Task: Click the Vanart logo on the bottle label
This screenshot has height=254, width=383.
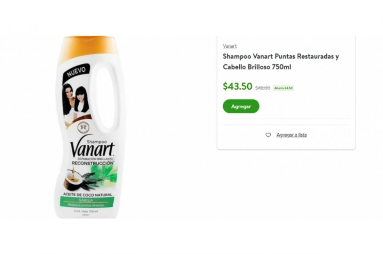Action: coord(92,149)
